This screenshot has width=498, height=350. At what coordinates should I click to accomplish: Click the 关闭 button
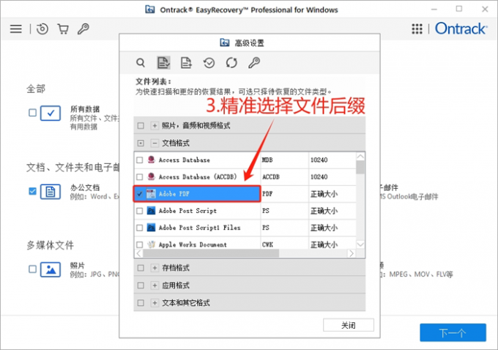point(349,325)
